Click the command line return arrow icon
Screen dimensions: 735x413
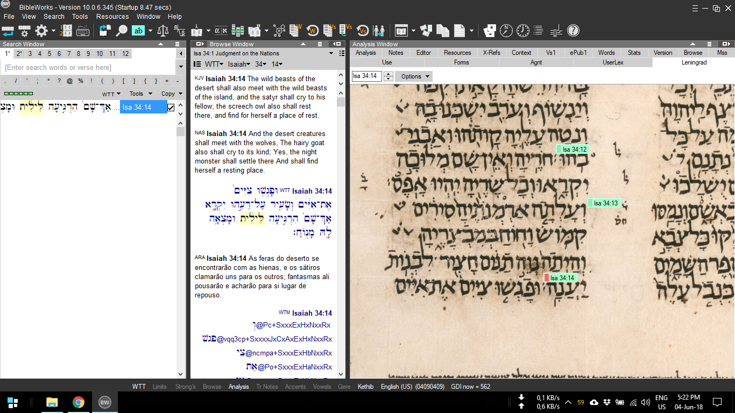click(8, 31)
